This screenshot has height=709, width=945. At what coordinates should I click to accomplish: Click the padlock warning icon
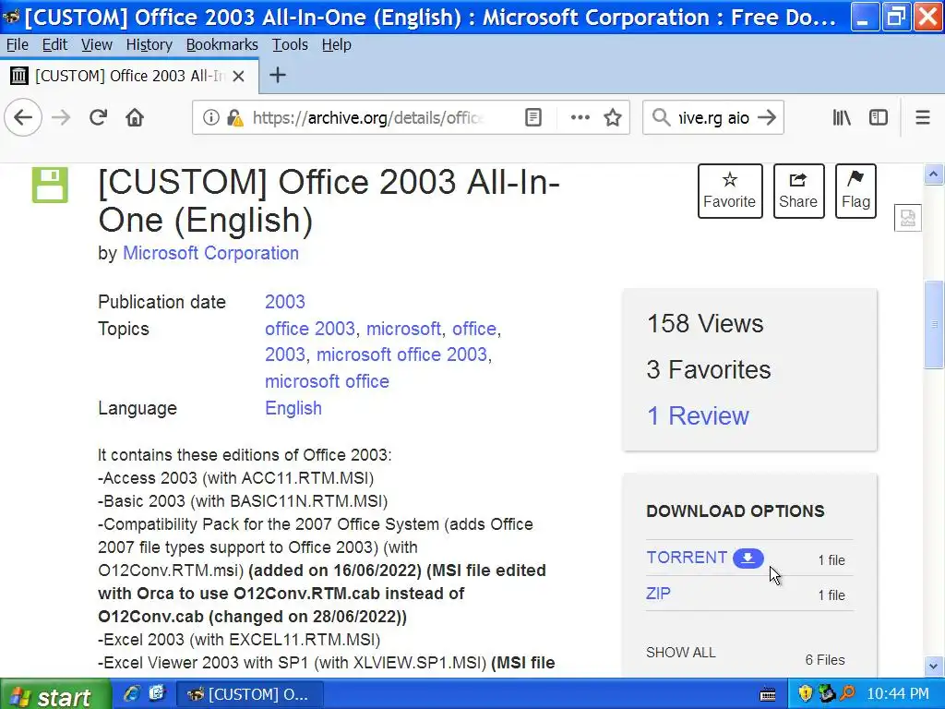click(235, 117)
